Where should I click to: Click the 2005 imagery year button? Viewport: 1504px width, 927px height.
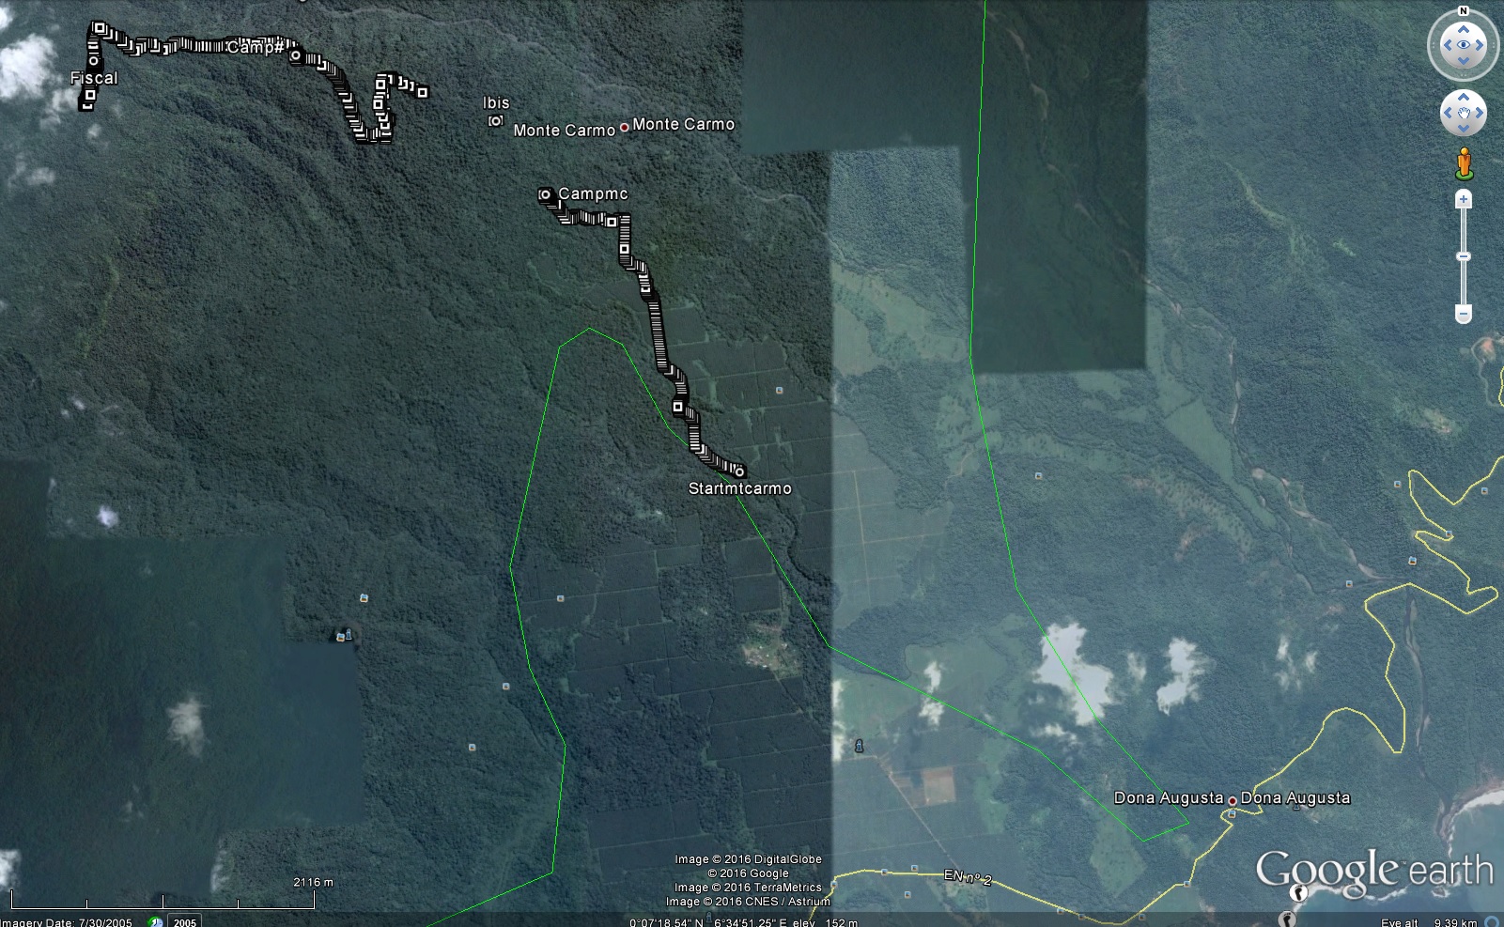[x=184, y=921]
